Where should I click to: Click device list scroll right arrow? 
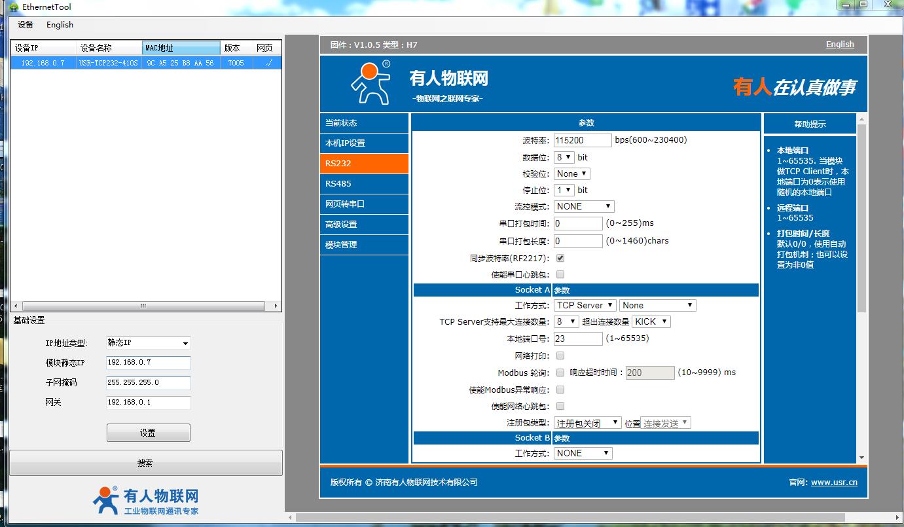(276, 306)
